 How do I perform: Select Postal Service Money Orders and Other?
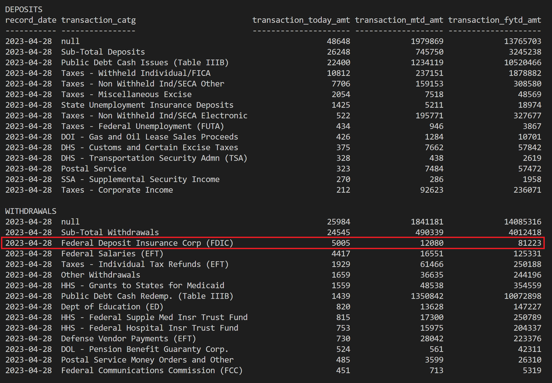(147, 359)
